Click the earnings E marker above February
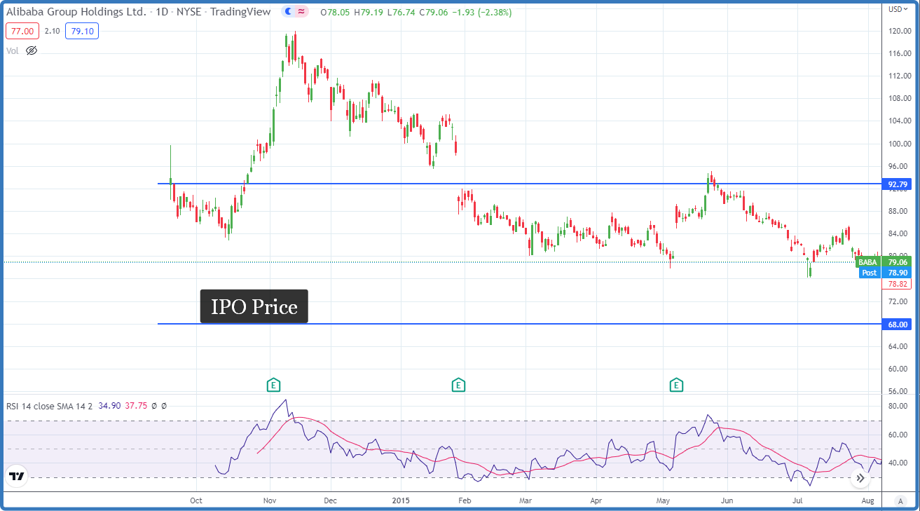The width and height of the screenshot is (920, 511). click(x=458, y=384)
